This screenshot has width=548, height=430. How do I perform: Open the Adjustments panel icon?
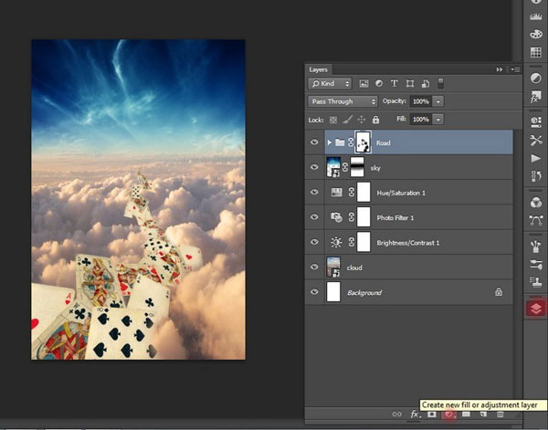coord(536,78)
